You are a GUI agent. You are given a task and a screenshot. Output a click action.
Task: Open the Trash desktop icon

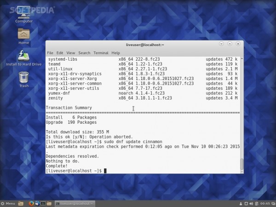(x=24, y=80)
